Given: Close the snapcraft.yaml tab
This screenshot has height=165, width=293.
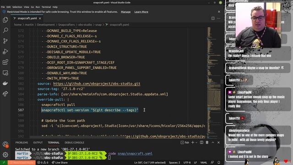Looking at the screenshot, I should click(x=40, y=18).
